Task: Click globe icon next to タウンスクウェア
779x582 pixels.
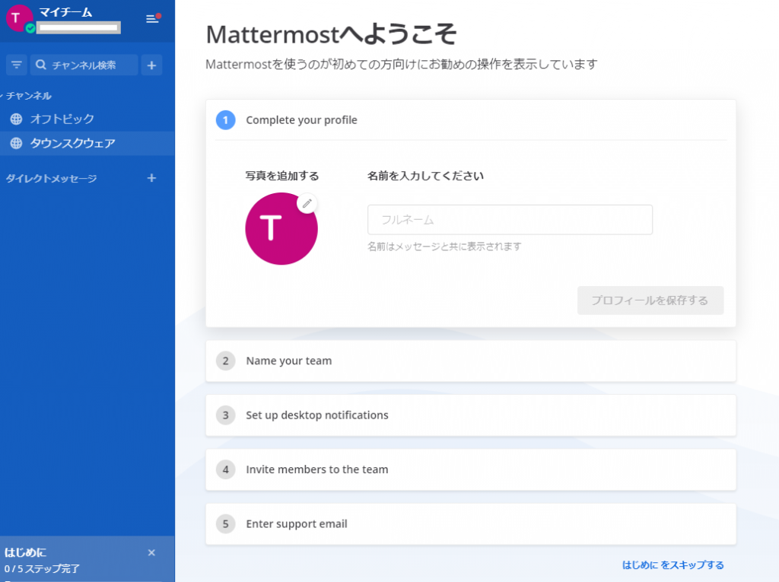Action: pos(17,143)
